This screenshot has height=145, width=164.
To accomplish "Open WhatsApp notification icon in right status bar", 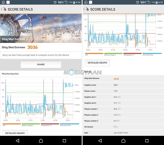I will coord(86,2).
